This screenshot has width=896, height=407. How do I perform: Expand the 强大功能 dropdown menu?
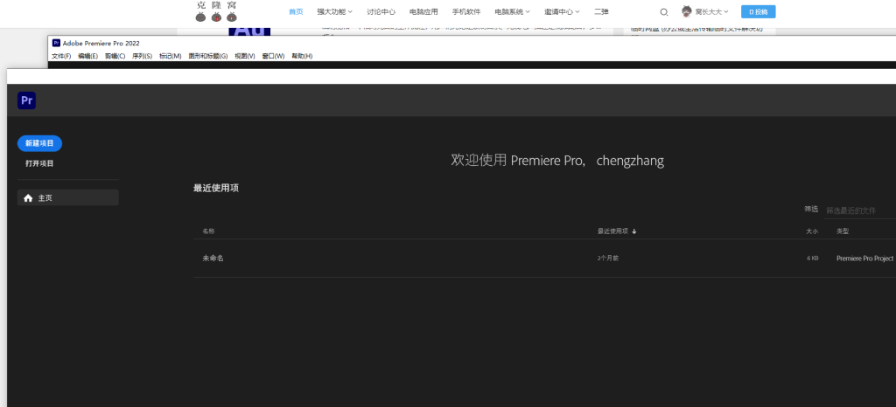(x=335, y=12)
